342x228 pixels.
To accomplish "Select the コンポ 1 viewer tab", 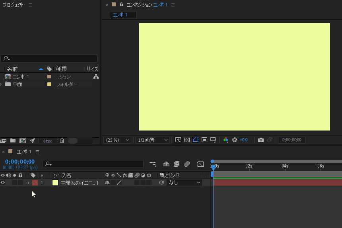I will pyautogui.click(x=122, y=15).
